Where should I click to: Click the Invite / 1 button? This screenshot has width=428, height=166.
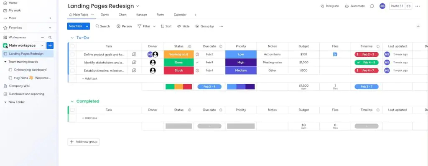tap(397, 6)
